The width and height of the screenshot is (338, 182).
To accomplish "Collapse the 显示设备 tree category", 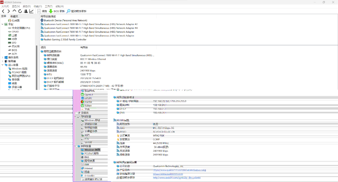I will tap(3, 65).
